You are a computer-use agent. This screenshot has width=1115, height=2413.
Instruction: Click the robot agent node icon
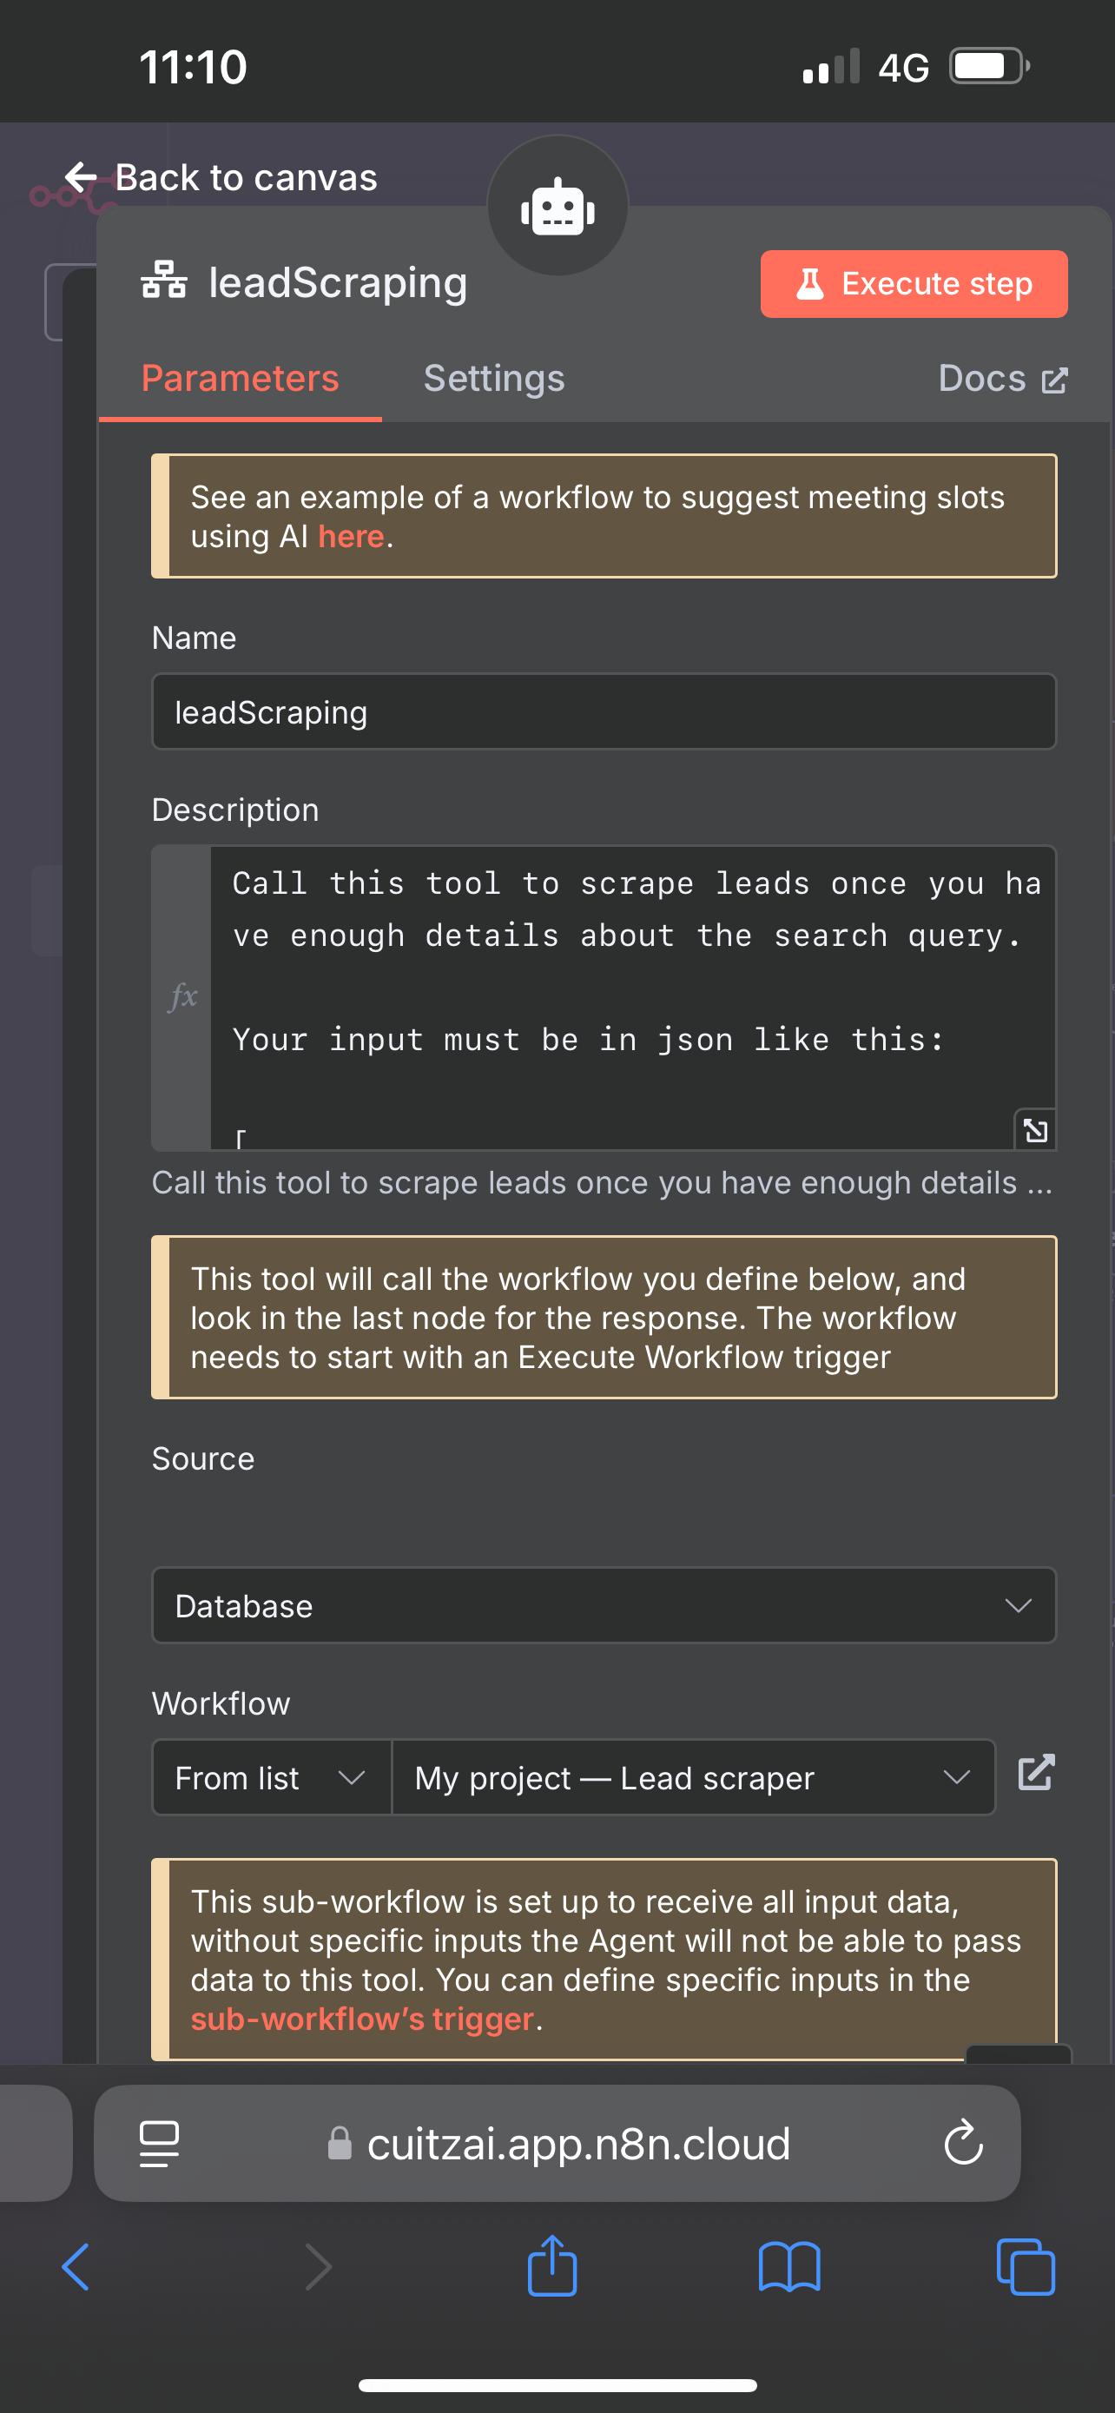tap(558, 206)
